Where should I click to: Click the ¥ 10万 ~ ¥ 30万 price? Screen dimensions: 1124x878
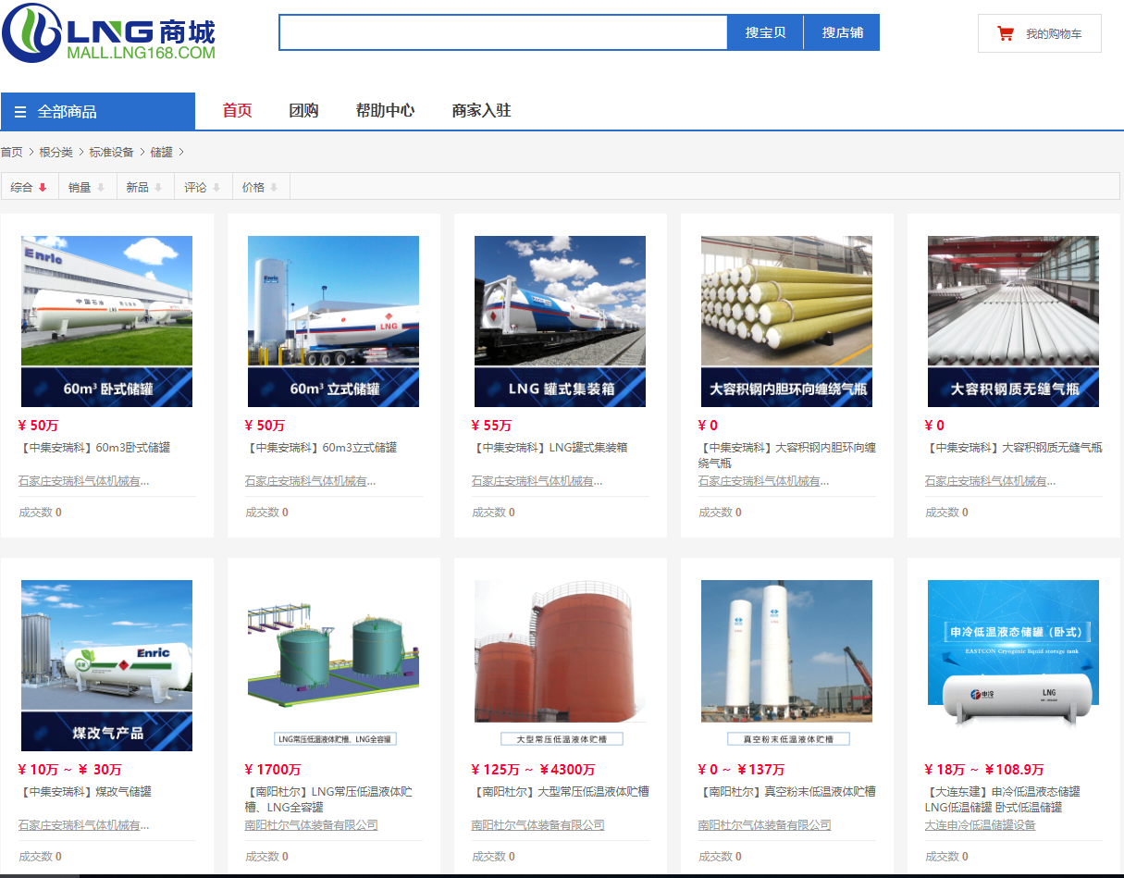[70, 770]
